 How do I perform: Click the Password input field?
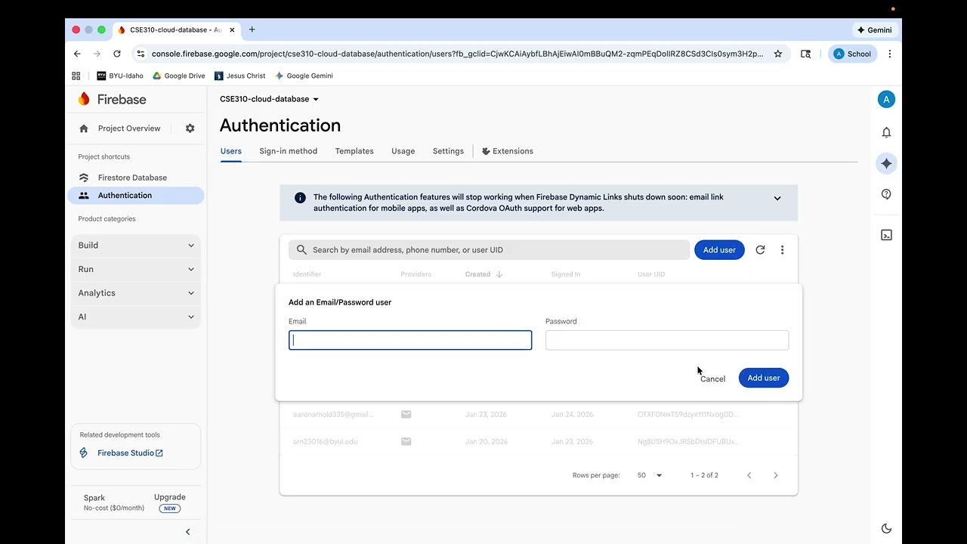(667, 340)
